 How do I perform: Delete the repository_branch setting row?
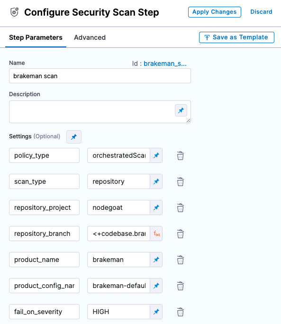(x=180, y=234)
